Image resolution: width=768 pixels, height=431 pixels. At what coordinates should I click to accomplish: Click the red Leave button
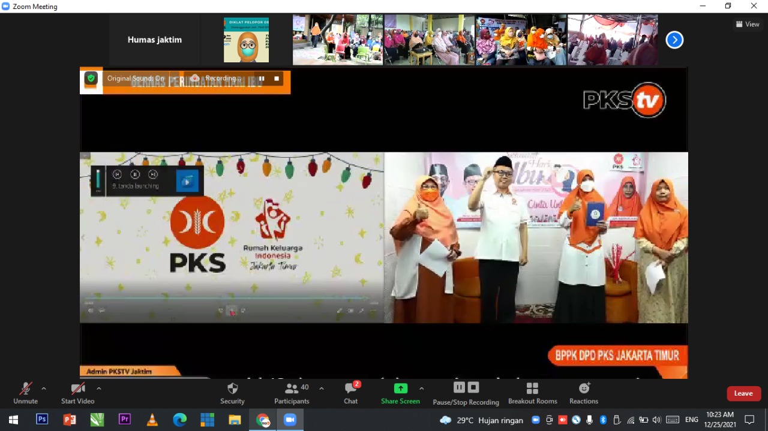pos(743,393)
